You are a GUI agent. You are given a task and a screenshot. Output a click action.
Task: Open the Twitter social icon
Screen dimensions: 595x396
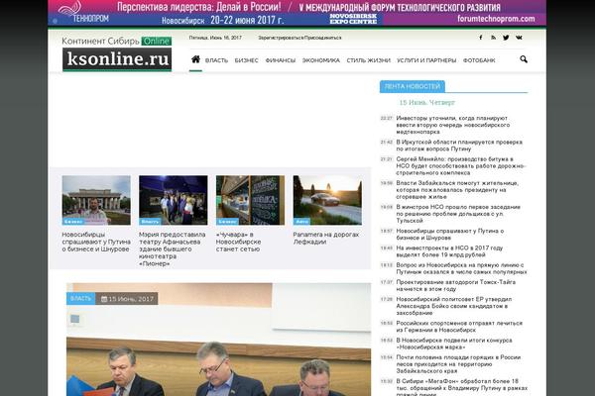(506, 38)
